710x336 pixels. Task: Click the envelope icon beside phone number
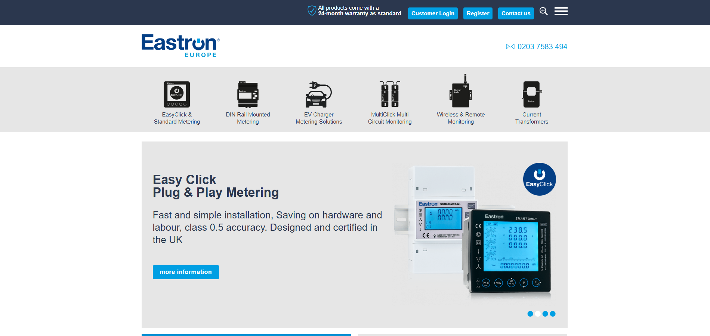coord(510,47)
